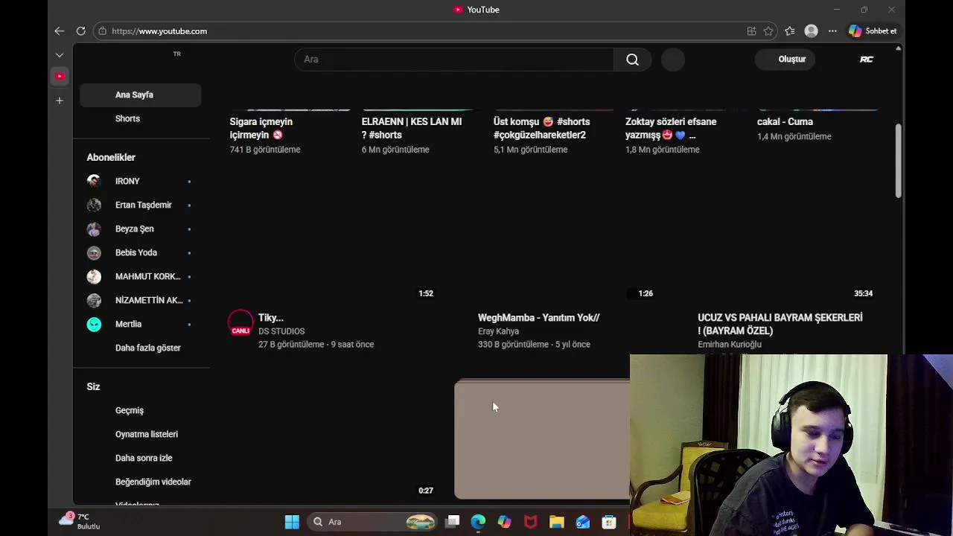Viewport: 953px width, 536px height.
Task: Click the YouTube search magnifier button
Action: (x=632, y=60)
